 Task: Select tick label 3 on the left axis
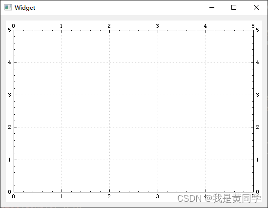[10, 95]
